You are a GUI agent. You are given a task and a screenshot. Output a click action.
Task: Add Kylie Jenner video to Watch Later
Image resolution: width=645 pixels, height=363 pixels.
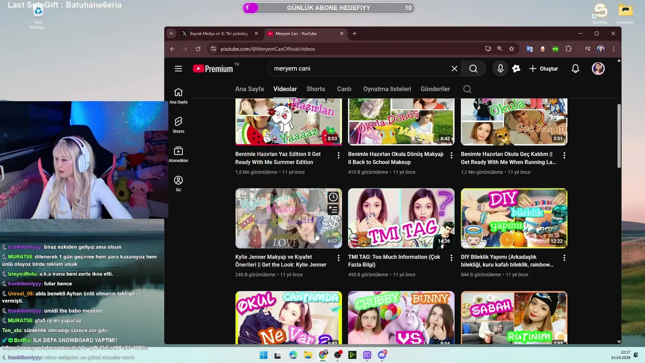tap(333, 197)
